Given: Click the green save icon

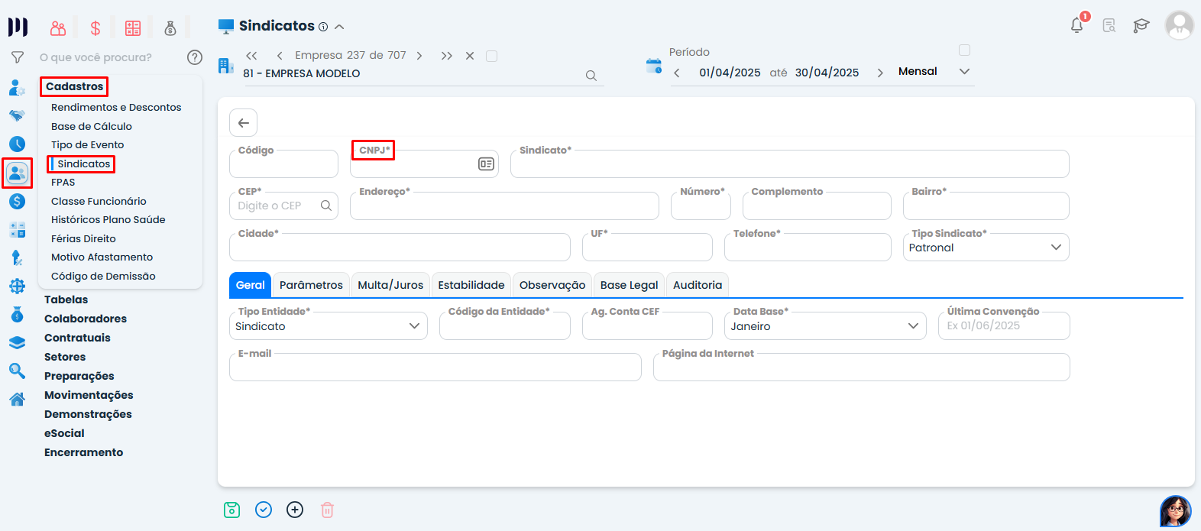Looking at the screenshot, I should [232, 510].
